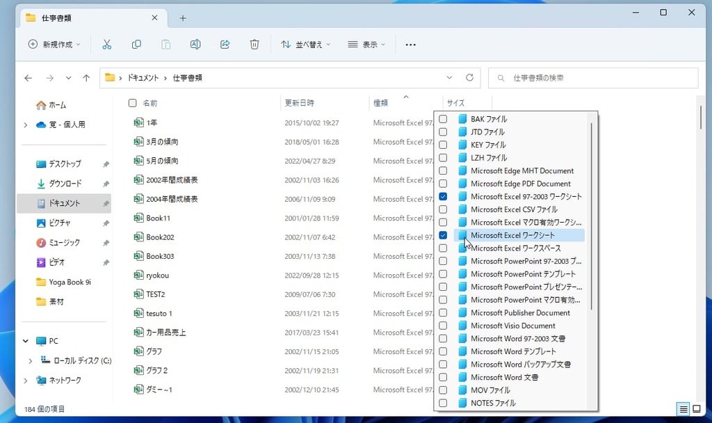Click ドキュメント in the address breadcrumb

(x=143, y=78)
